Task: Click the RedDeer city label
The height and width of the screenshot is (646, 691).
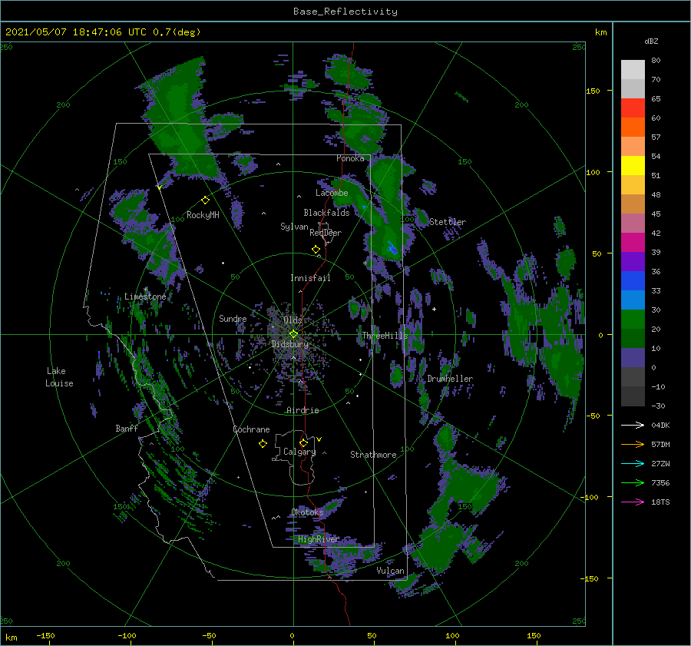Action: coord(326,233)
